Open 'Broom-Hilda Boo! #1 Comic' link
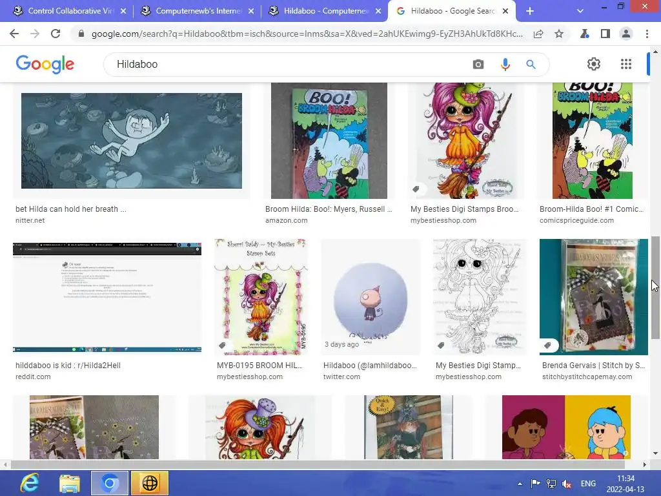Viewport: 661px width, 496px height. click(x=591, y=209)
